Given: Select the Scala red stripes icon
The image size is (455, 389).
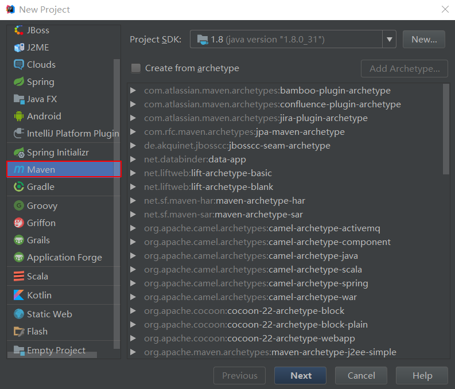Looking at the screenshot, I should point(19,276).
